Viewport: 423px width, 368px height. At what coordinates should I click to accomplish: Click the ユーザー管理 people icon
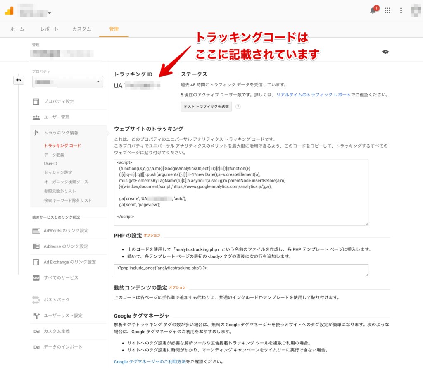pos(36,117)
